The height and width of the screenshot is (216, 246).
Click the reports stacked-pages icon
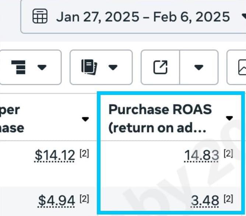89,67
